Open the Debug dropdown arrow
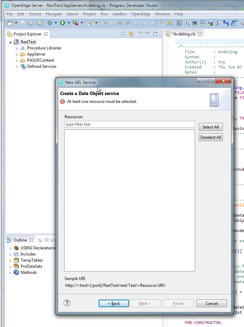The image size is (244, 327). [x=56, y=23]
